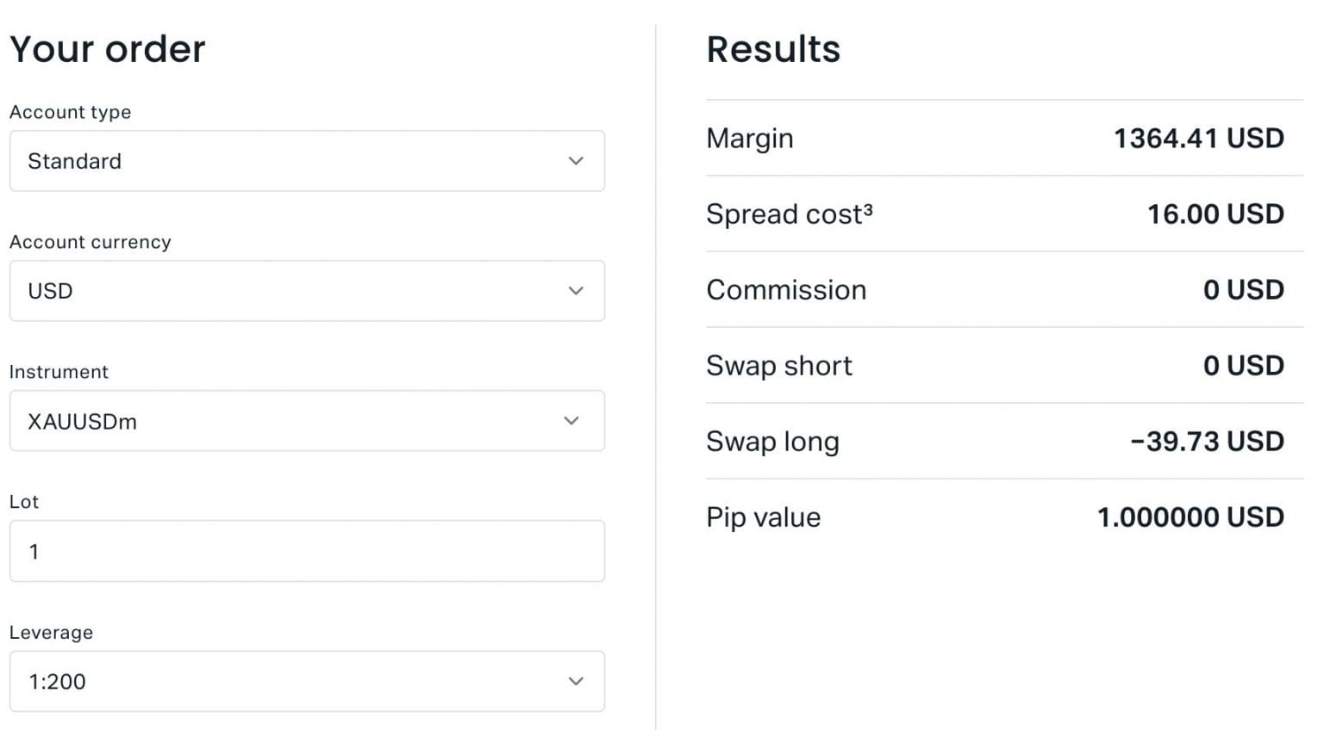The image size is (1324, 730).
Task: Select the Pip value label
Action: click(764, 517)
